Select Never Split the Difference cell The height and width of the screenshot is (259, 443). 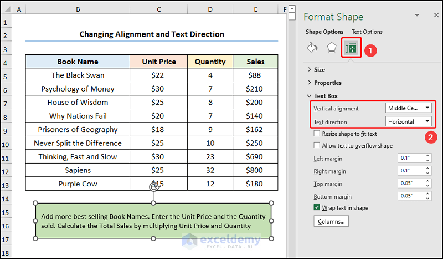(x=78, y=143)
